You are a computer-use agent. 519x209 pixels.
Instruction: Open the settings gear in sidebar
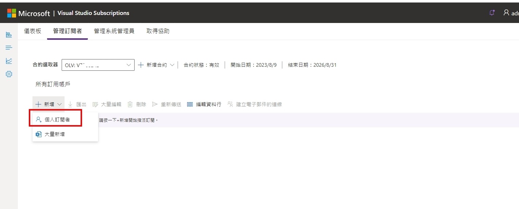pos(9,74)
